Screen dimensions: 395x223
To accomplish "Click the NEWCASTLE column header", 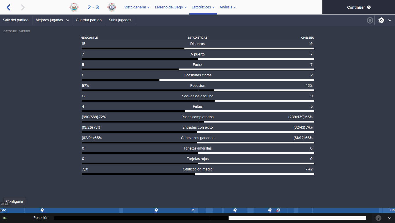I will 89,38.
